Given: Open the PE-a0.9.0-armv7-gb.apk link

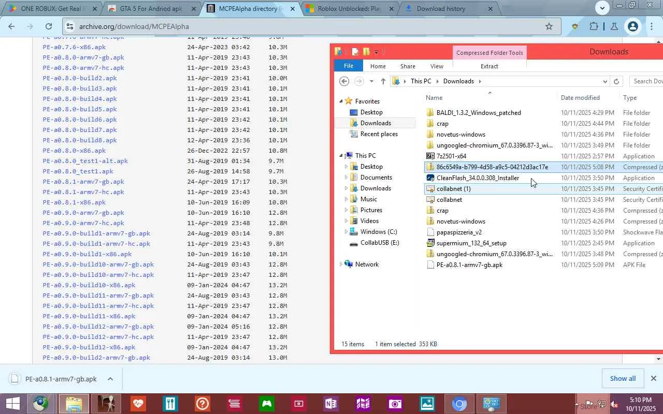Looking at the screenshot, I should [x=83, y=213].
